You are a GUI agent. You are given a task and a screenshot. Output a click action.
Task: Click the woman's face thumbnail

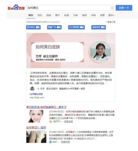(36, 116)
